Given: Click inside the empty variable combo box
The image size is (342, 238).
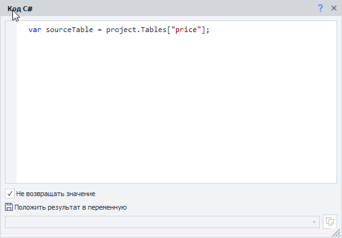Looking at the screenshot, I should [162, 222].
